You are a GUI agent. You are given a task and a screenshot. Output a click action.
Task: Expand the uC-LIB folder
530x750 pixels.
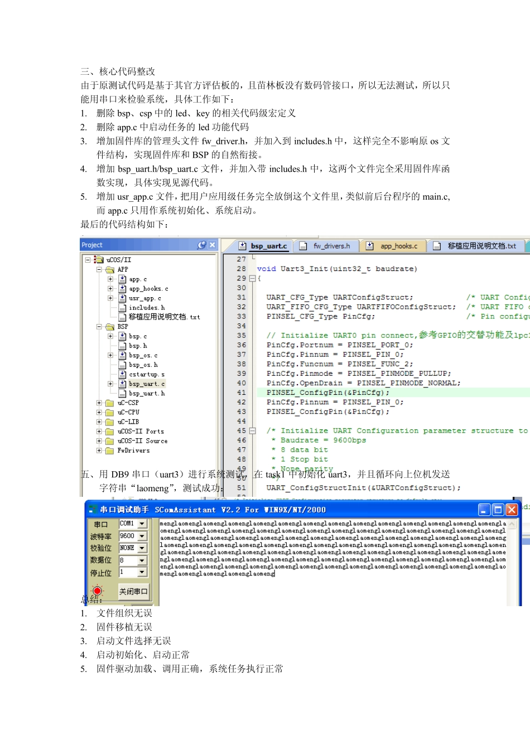pos(99,422)
